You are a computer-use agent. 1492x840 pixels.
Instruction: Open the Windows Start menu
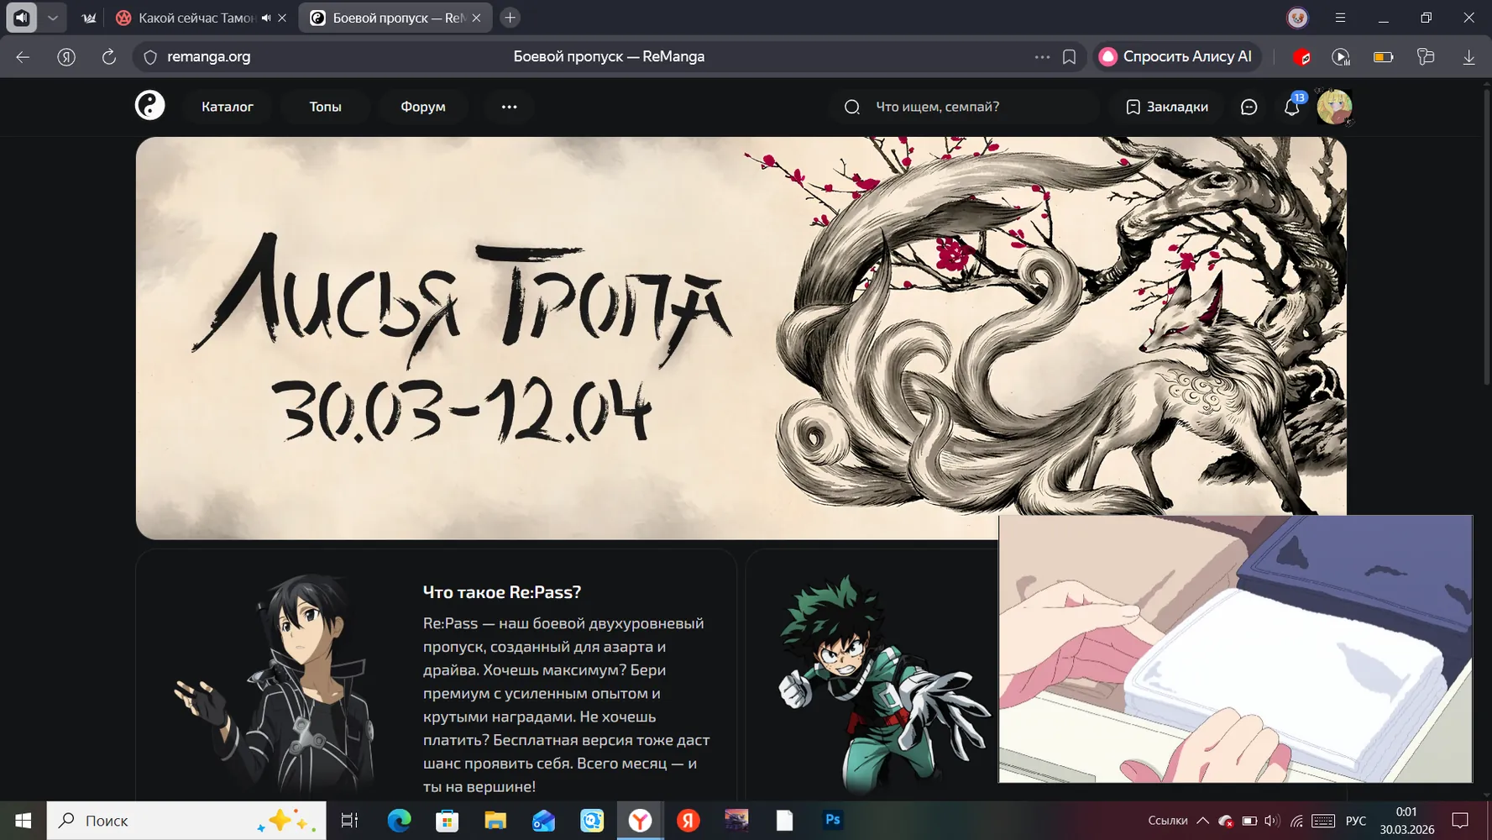point(24,821)
